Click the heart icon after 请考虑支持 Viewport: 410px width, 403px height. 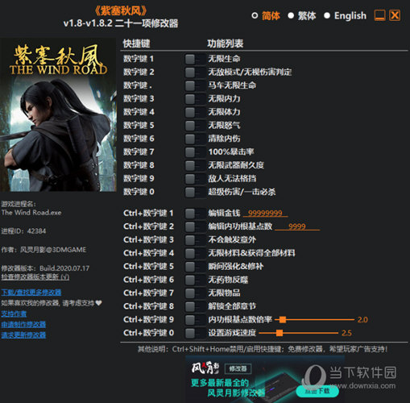99,303
